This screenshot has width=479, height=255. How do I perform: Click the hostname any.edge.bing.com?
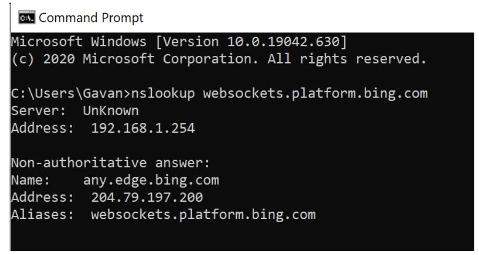151,180
